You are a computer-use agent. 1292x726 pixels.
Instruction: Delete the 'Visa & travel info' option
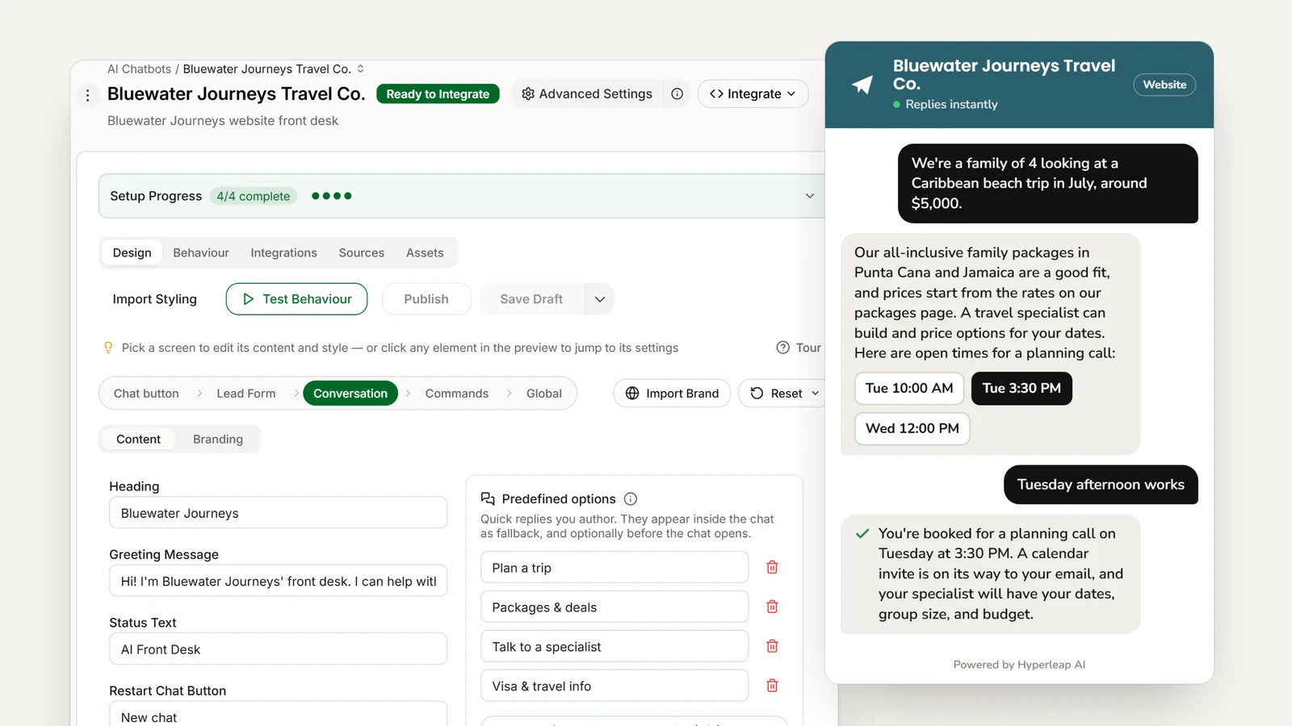point(772,686)
